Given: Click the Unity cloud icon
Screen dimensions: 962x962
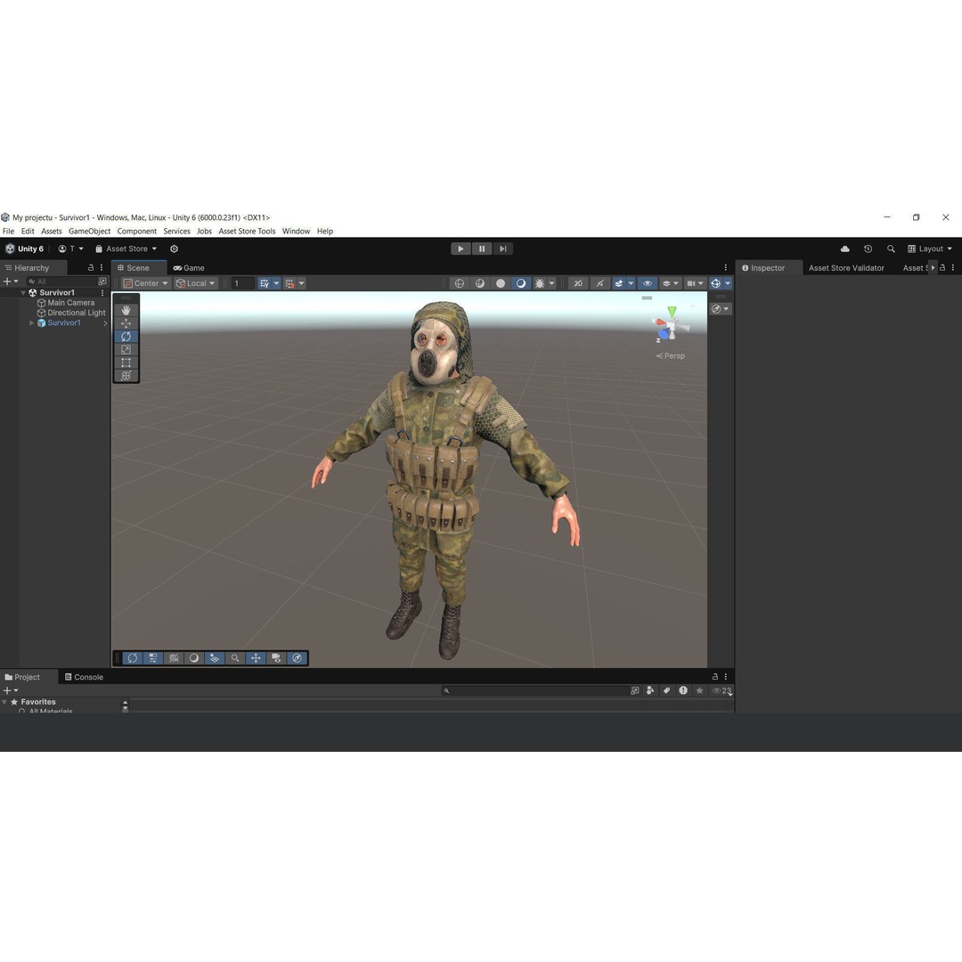Looking at the screenshot, I should (844, 249).
